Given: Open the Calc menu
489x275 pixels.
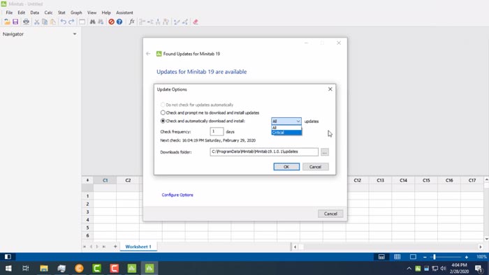Looking at the screenshot, I should coord(48,13).
